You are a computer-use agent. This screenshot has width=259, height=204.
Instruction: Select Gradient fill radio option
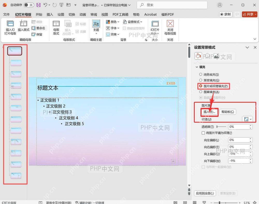200,80
